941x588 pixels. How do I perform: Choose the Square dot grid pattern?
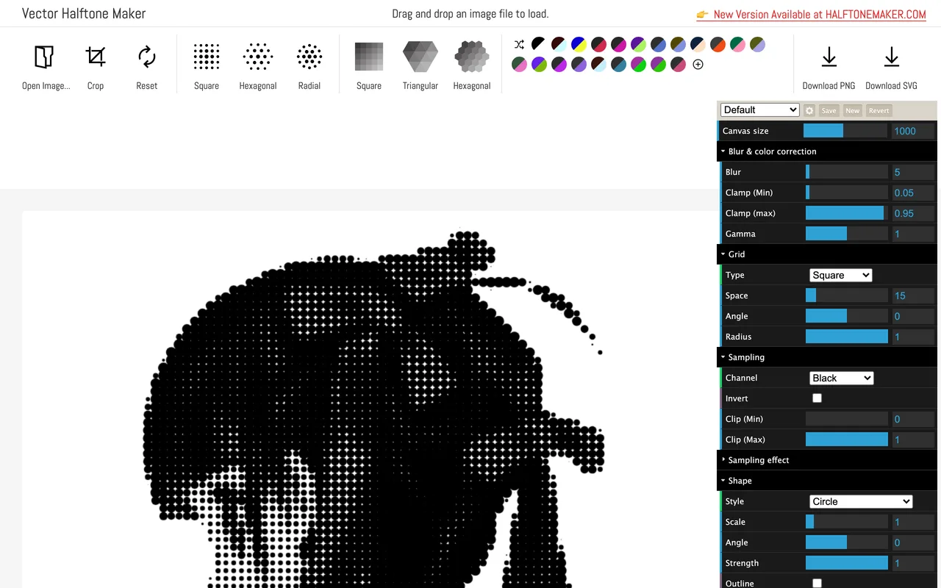pos(207,66)
